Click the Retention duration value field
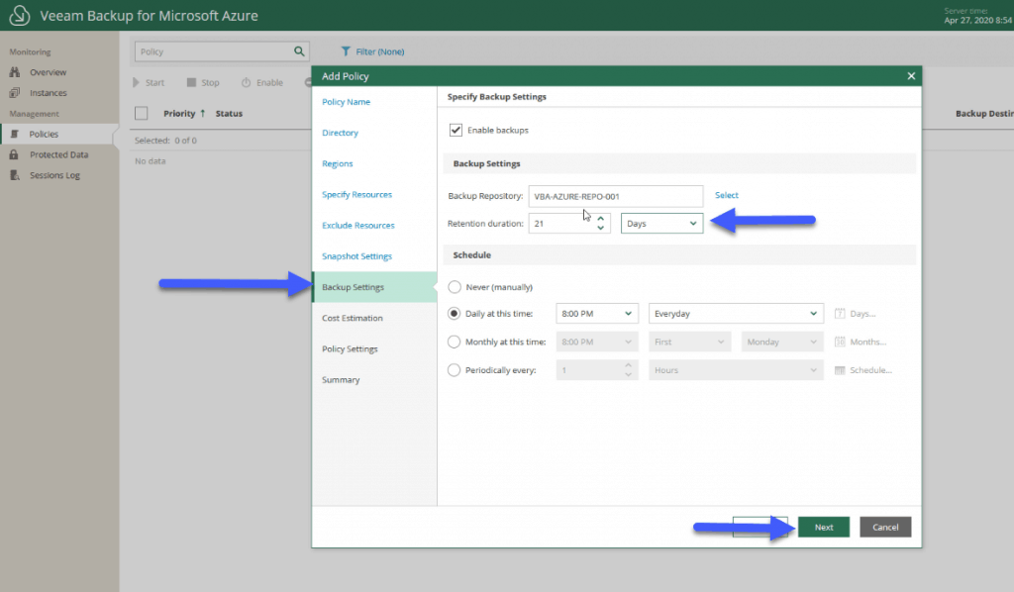The width and height of the screenshot is (1014, 592). point(561,224)
